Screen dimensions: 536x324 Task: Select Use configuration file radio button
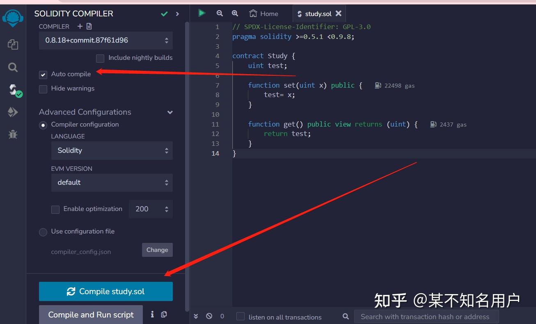coord(43,232)
